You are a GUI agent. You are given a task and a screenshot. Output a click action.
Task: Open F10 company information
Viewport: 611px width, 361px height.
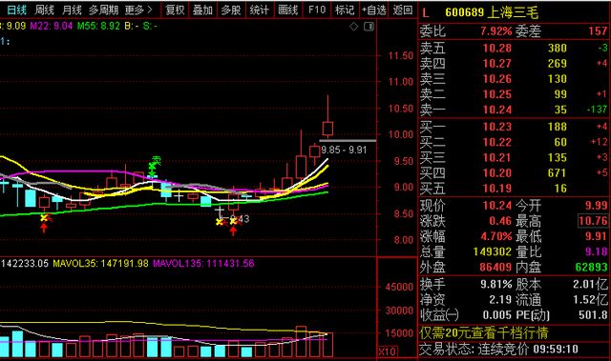pos(316,10)
